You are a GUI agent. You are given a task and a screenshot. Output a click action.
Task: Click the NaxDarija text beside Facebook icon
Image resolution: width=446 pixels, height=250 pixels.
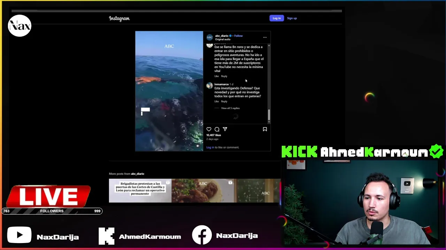click(x=237, y=236)
